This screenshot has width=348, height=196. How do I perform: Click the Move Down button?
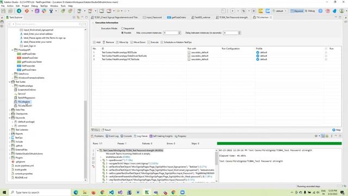pyautogui.click(x=138, y=42)
